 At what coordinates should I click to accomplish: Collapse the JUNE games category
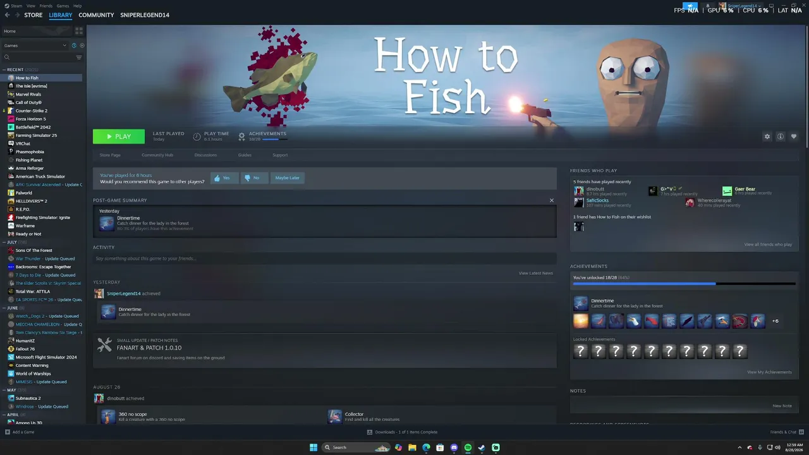click(x=4, y=308)
